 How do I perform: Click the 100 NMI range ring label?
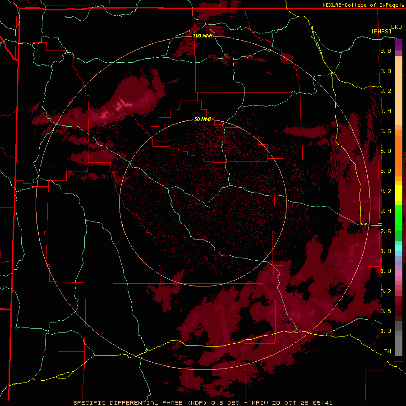click(203, 36)
